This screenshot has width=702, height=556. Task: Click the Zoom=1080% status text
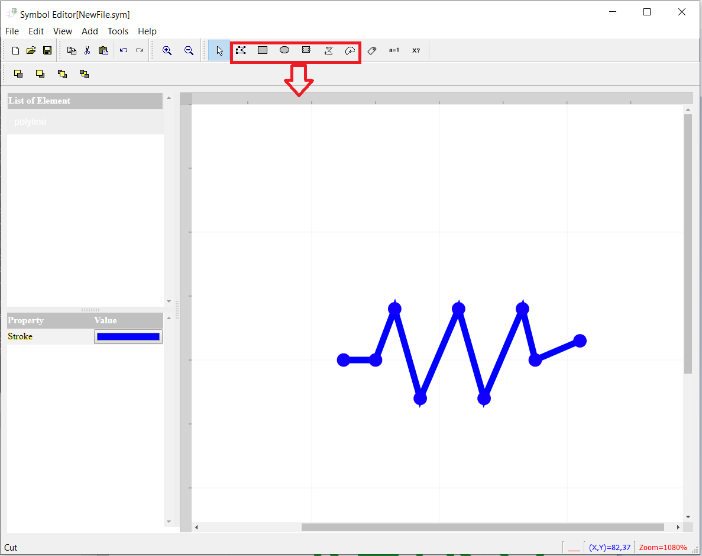(662, 548)
